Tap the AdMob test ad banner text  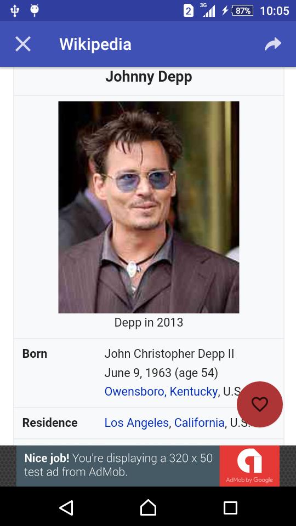point(118,465)
